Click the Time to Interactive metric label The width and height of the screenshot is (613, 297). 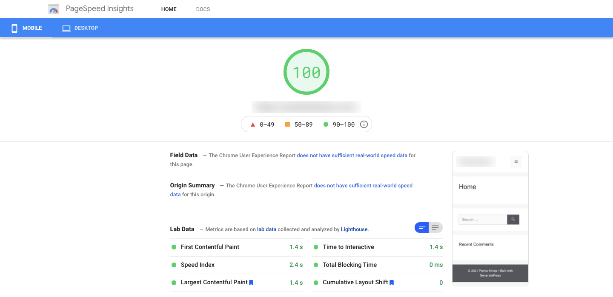tap(348, 247)
